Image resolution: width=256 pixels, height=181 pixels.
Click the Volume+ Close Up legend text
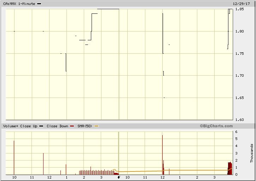coord(20,126)
